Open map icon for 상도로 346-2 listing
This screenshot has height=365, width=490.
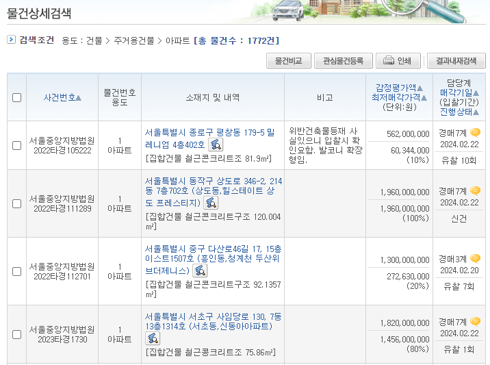tap(211, 203)
